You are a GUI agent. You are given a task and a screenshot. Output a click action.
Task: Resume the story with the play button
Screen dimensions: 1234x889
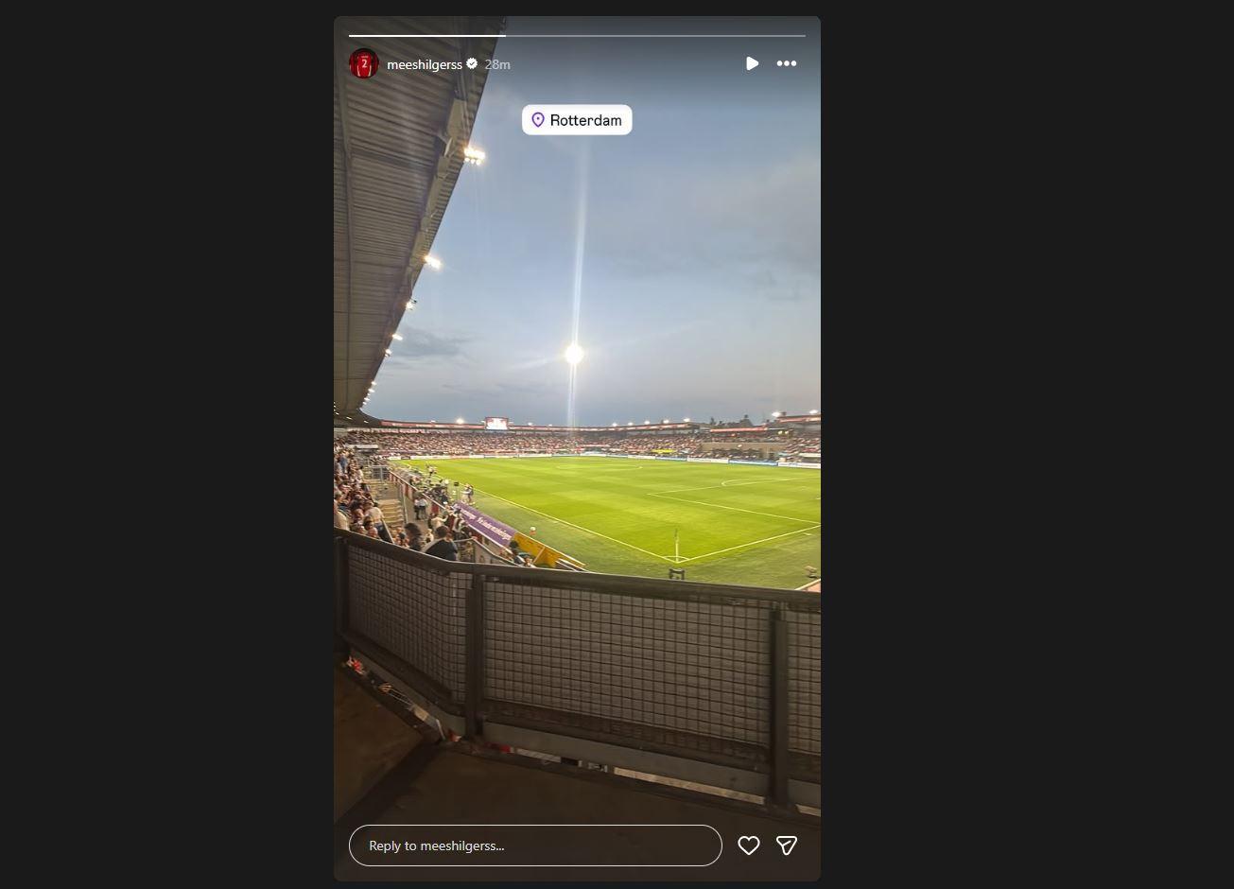pyautogui.click(x=752, y=63)
